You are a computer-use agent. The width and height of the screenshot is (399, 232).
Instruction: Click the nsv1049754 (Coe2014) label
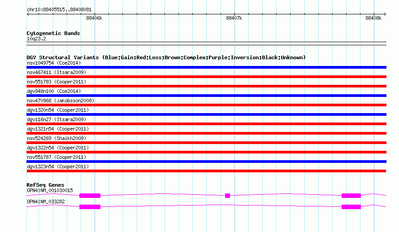click(54, 63)
